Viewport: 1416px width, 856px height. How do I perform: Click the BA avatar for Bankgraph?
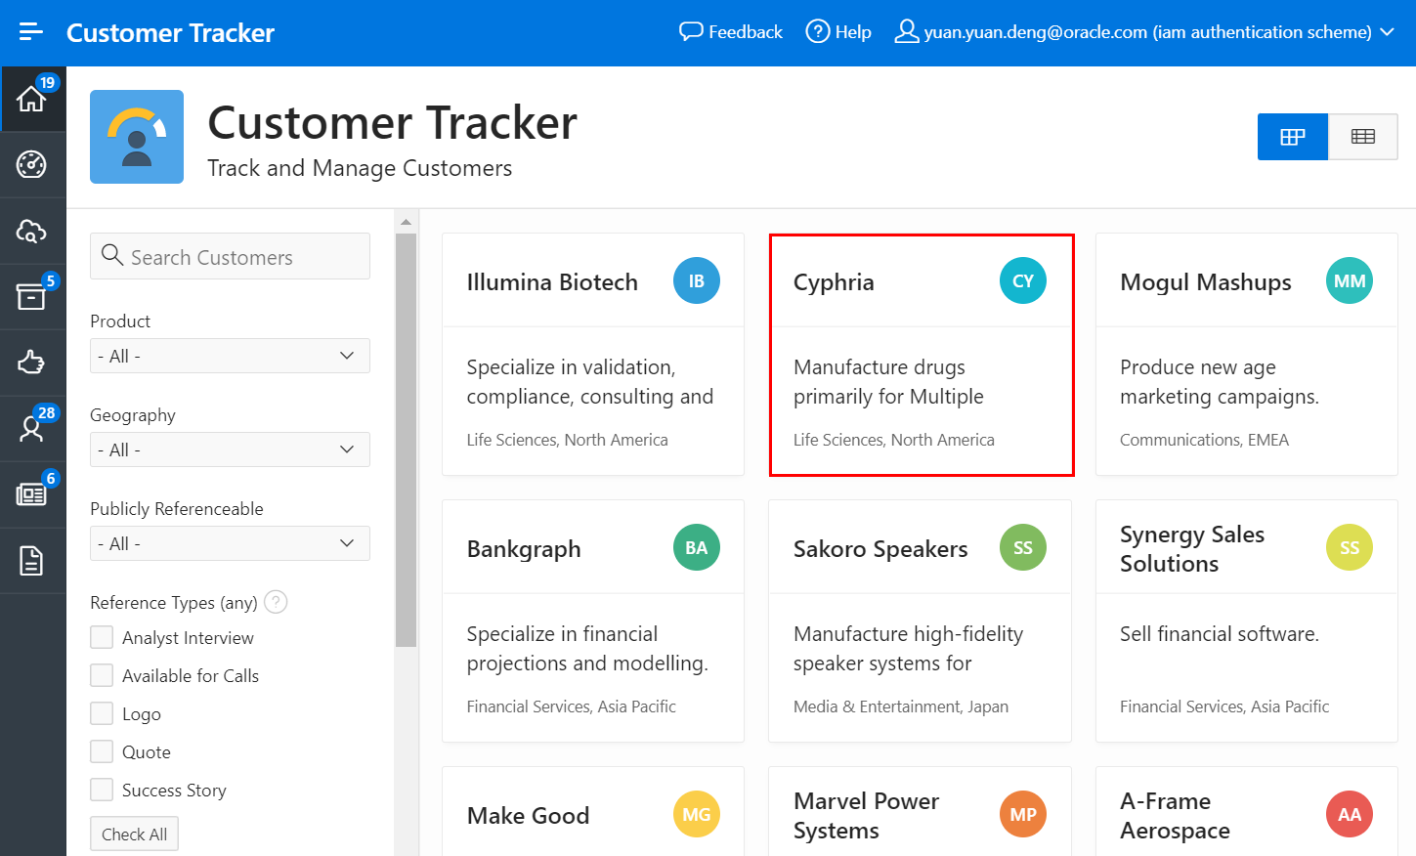coord(697,548)
